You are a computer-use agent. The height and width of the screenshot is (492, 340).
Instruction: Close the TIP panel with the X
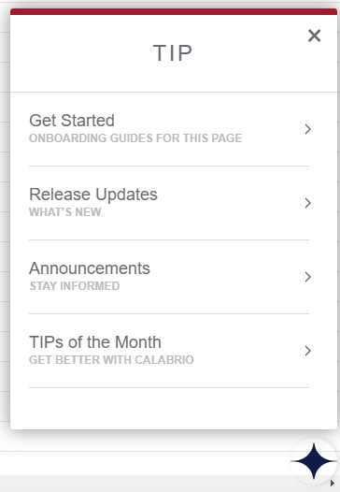point(314,36)
